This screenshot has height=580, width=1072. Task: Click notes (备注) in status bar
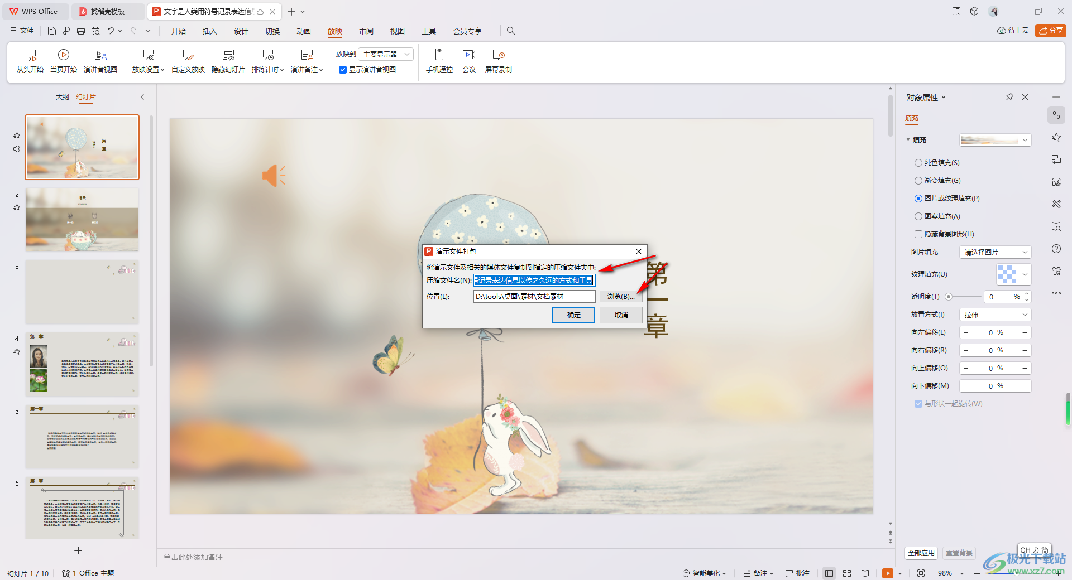[759, 573]
